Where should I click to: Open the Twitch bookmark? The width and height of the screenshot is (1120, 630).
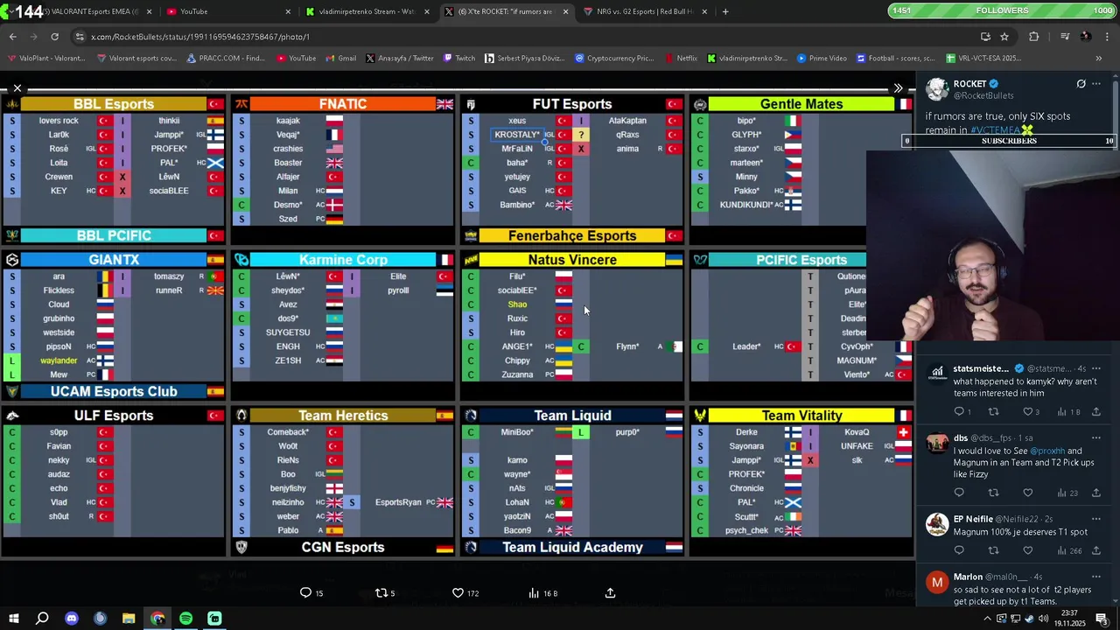(x=458, y=59)
